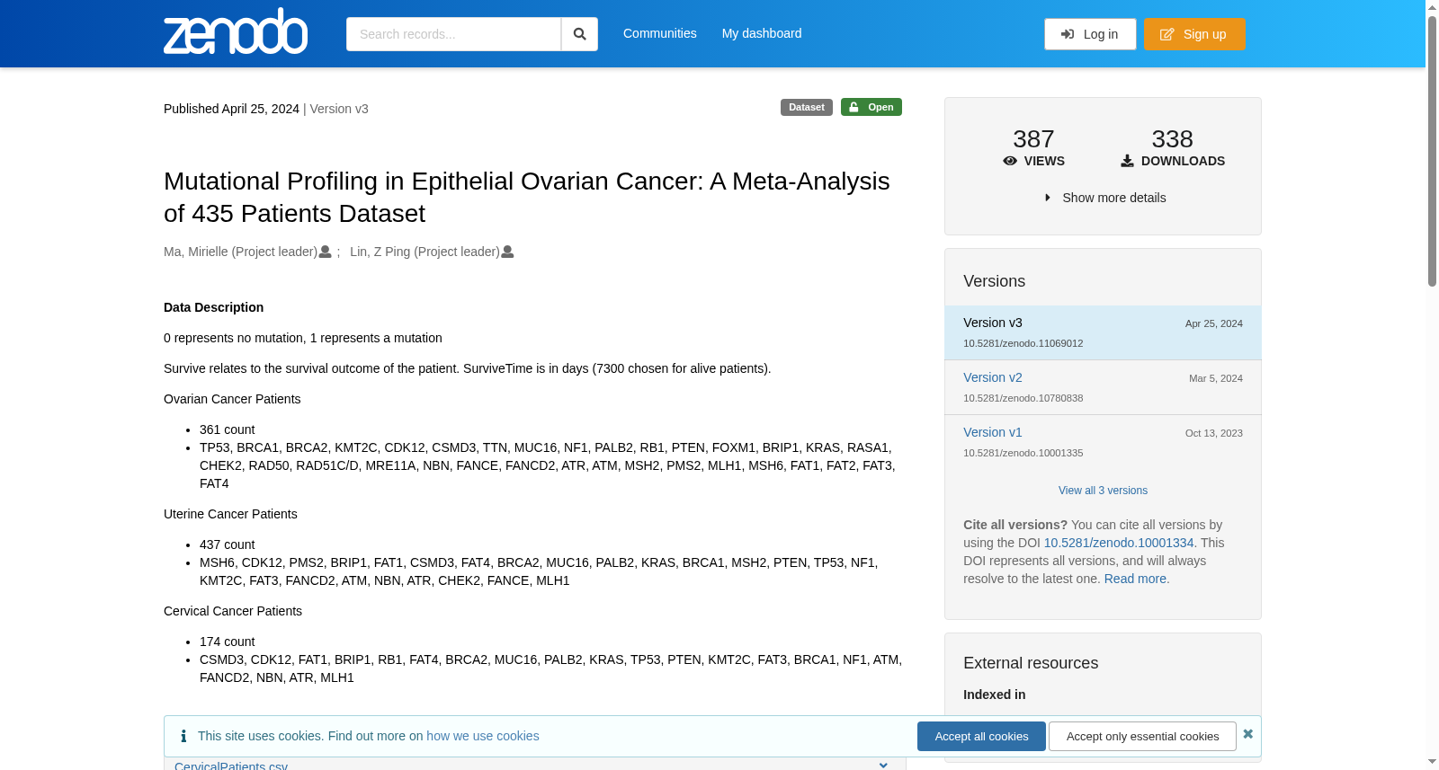This screenshot has width=1439, height=770.
Task: Click the DOI 10.5281/zenodo.10001335 text
Action: click(1023, 453)
